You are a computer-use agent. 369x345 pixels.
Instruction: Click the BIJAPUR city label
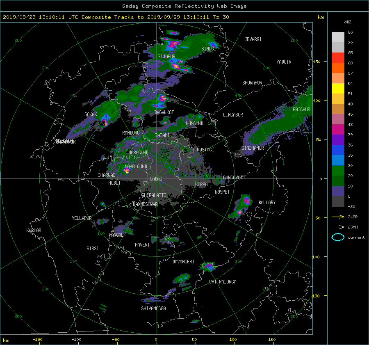166,57
